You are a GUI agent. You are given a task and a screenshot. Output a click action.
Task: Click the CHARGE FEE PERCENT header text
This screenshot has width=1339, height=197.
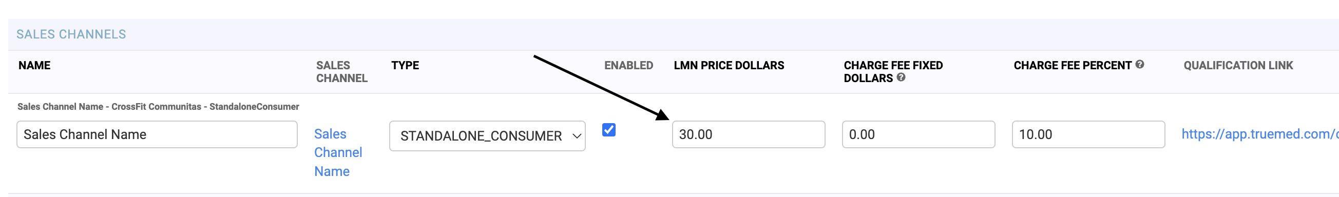(x=1073, y=66)
